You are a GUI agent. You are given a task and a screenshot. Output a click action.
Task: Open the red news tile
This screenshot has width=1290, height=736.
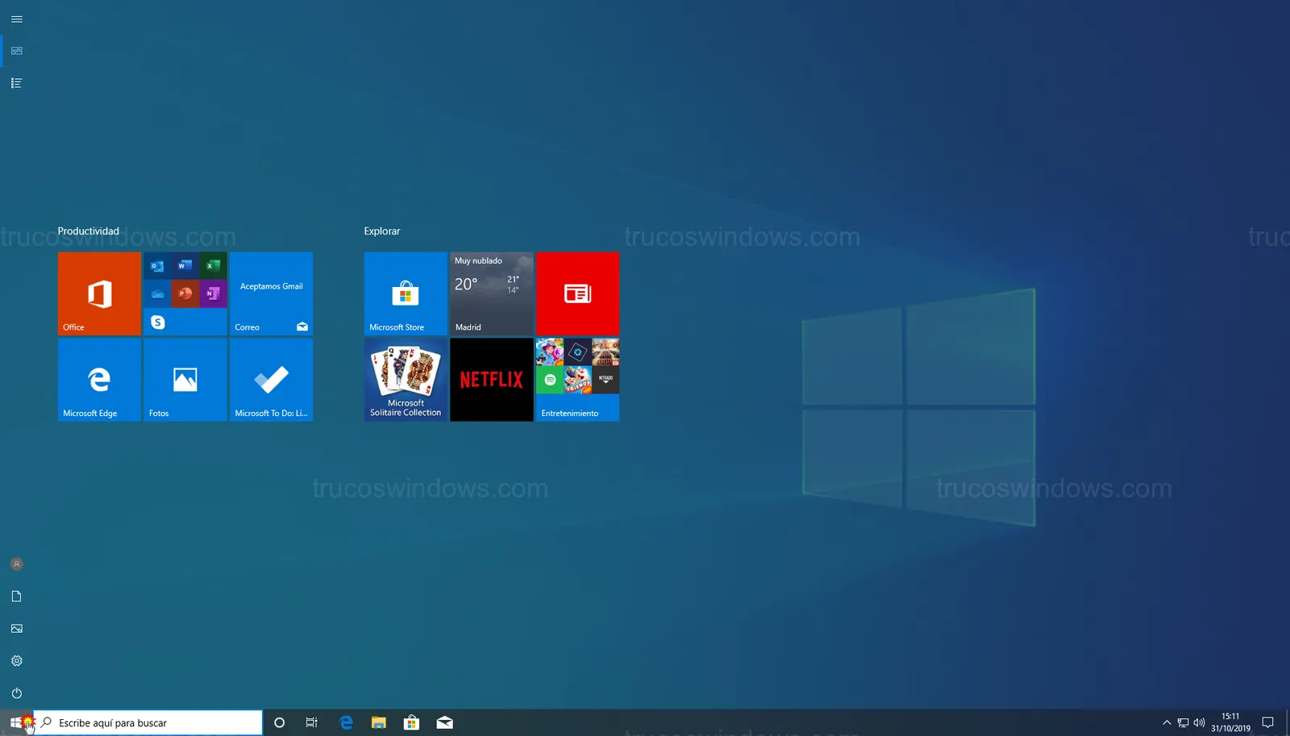point(577,293)
